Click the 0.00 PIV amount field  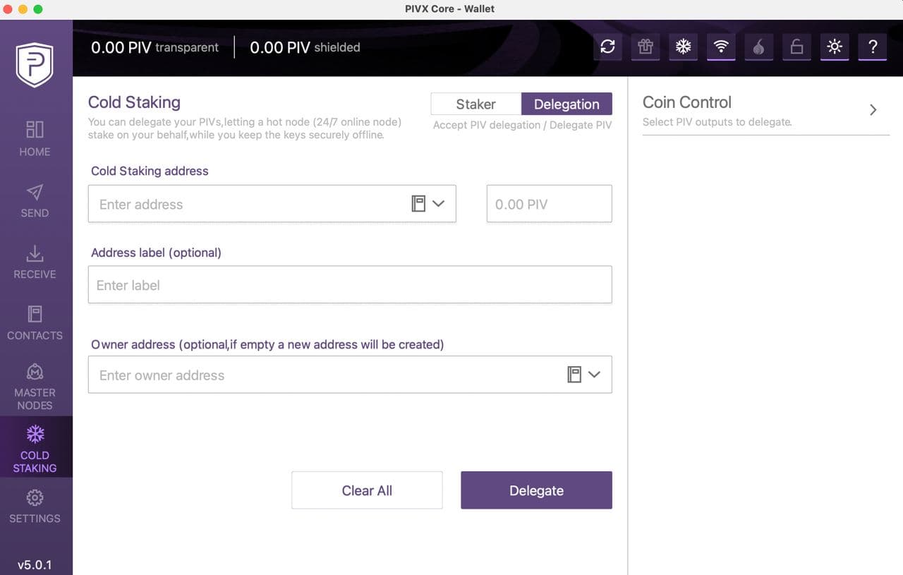coord(549,203)
